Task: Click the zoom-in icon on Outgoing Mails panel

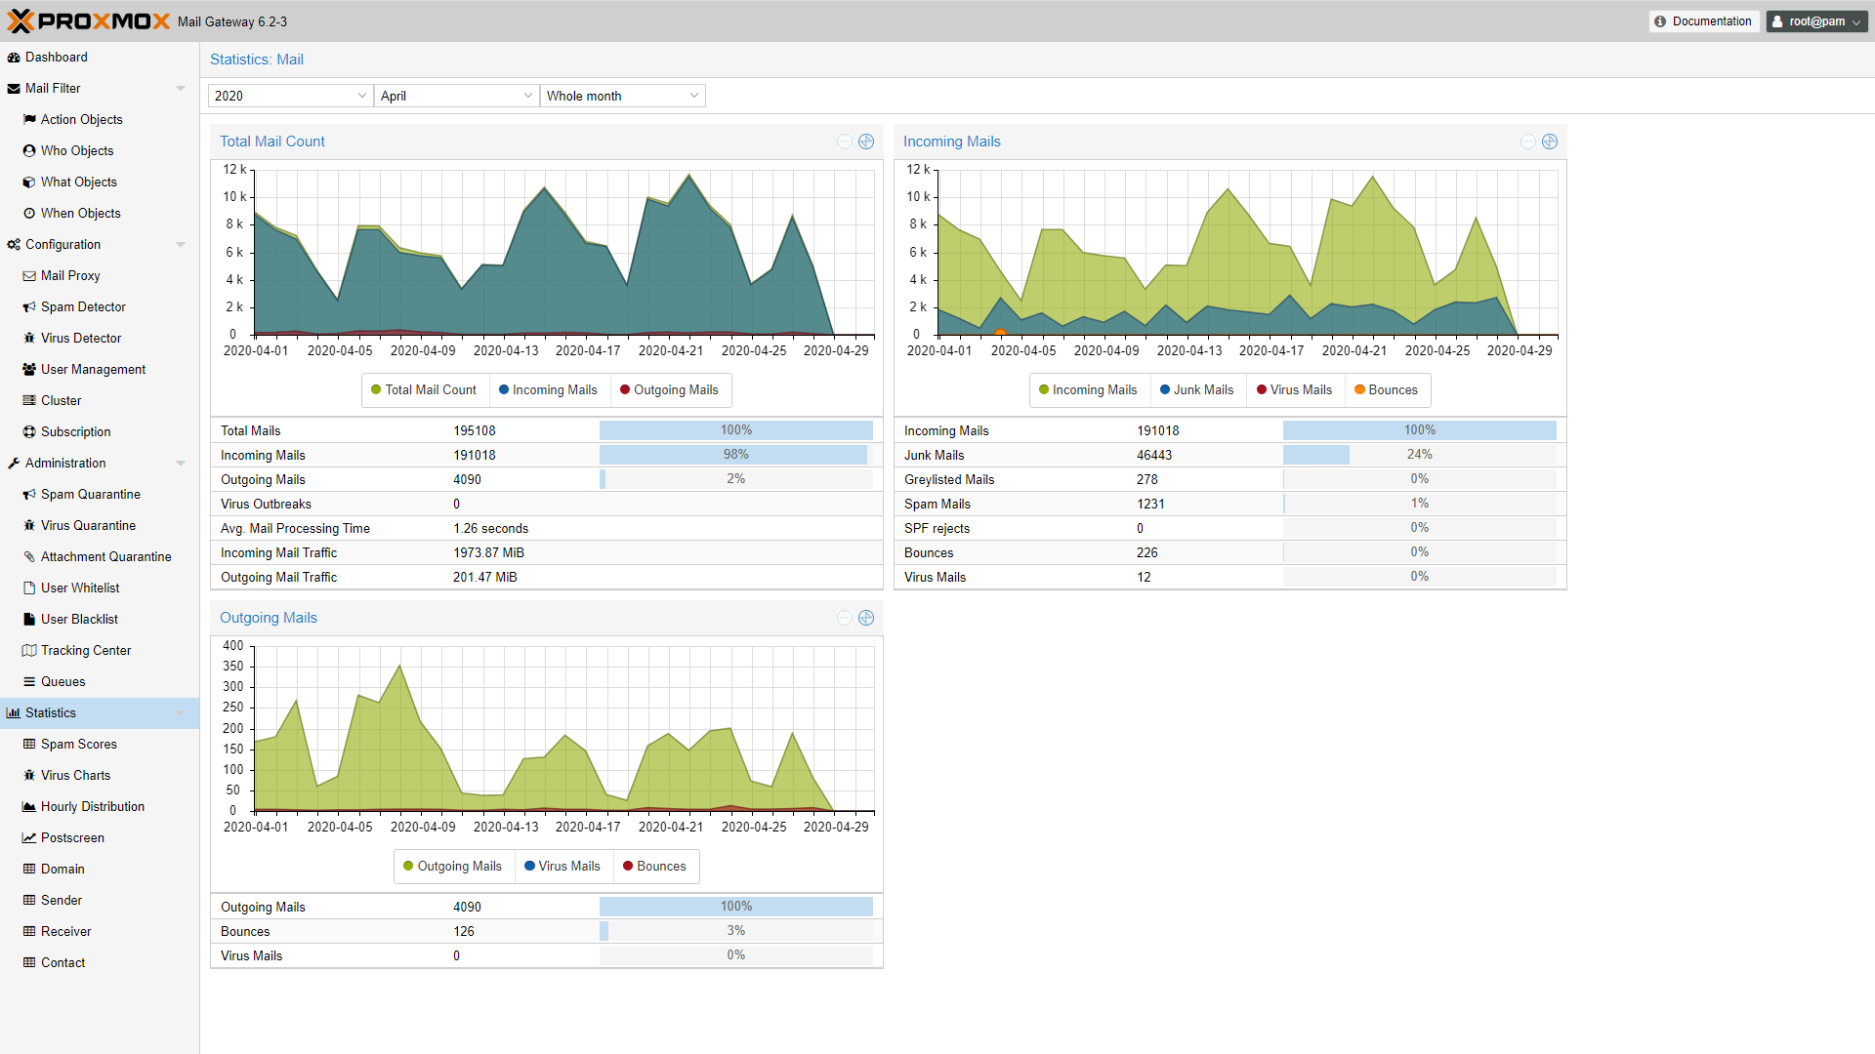Action: pos(866,618)
